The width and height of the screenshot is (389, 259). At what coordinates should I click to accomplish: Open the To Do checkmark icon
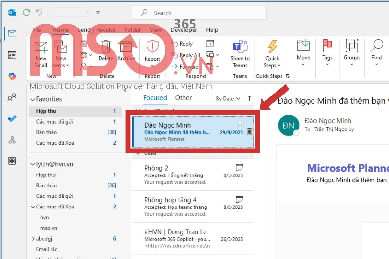(x=12, y=118)
